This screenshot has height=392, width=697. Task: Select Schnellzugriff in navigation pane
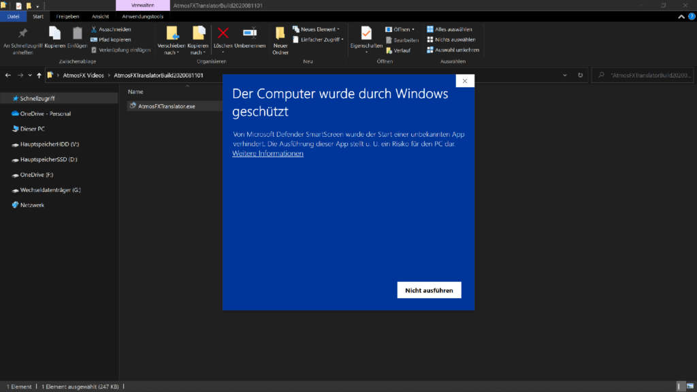pos(59,98)
